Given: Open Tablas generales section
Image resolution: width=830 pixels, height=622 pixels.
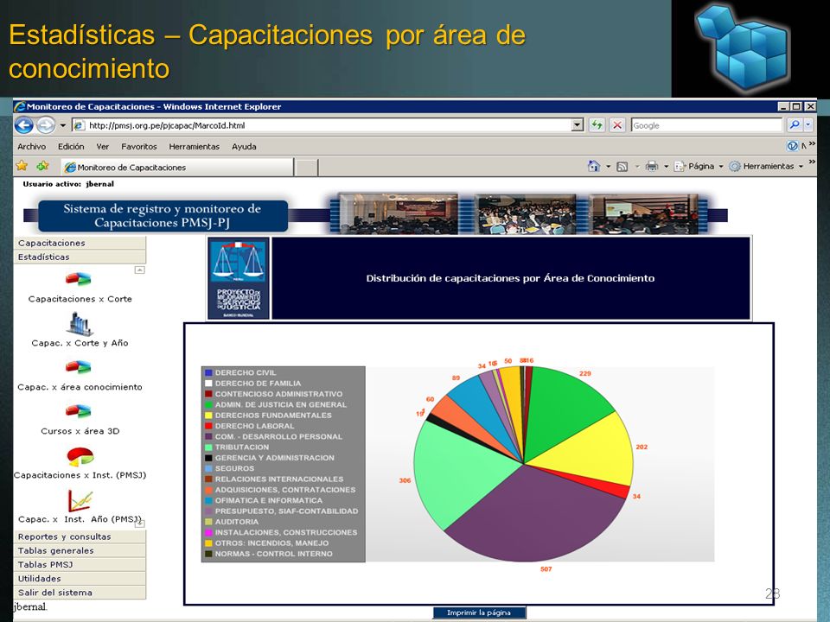Looking at the screenshot, I should (80, 550).
